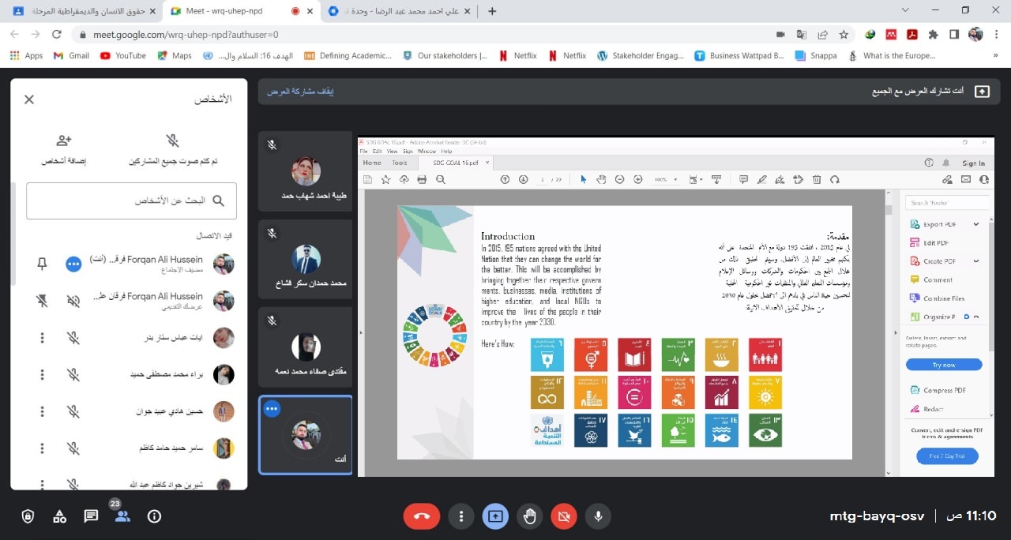Open the activities shapes icon
This screenshot has height=540, width=1011.
coord(59,516)
